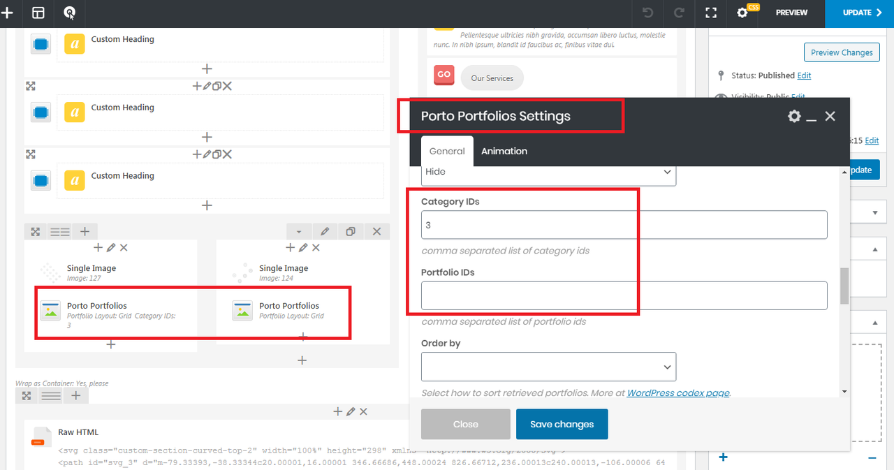Screen dimensions: 894x470
Task: Click the red GO icon beside Our Services
Action: (x=444, y=75)
